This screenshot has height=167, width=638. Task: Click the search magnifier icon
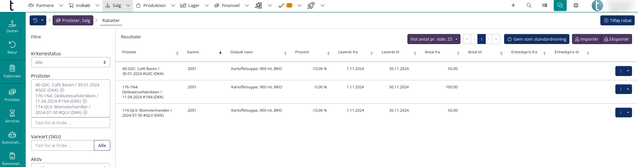click(x=529, y=5)
